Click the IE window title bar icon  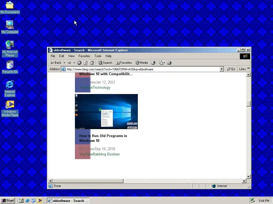[x=50, y=50]
